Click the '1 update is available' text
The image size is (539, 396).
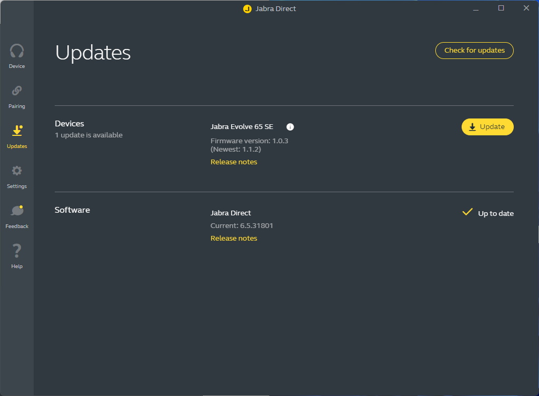[88, 135]
